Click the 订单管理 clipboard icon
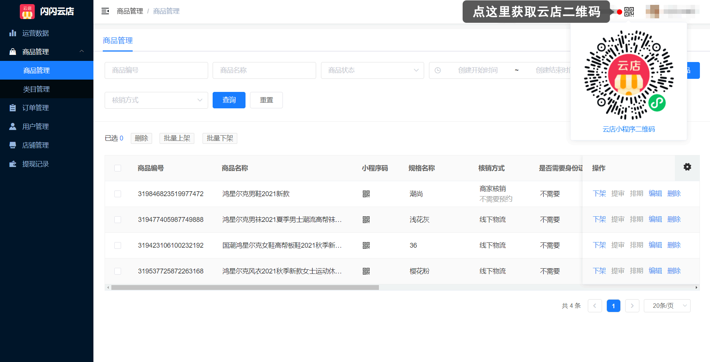The image size is (710, 362). click(x=13, y=108)
